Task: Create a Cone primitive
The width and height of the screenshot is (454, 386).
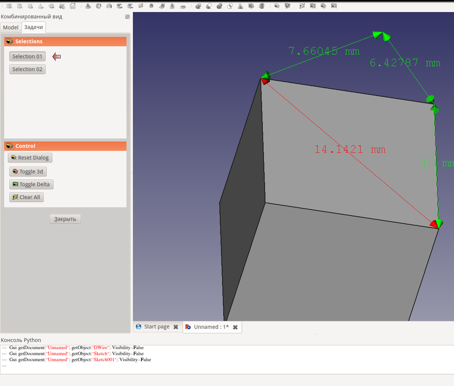Action: (41, 6)
